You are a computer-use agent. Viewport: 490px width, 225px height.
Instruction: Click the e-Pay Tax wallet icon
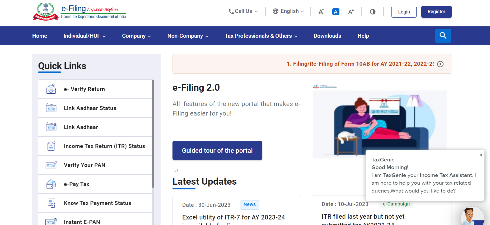pyautogui.click(x=51, y=184)
